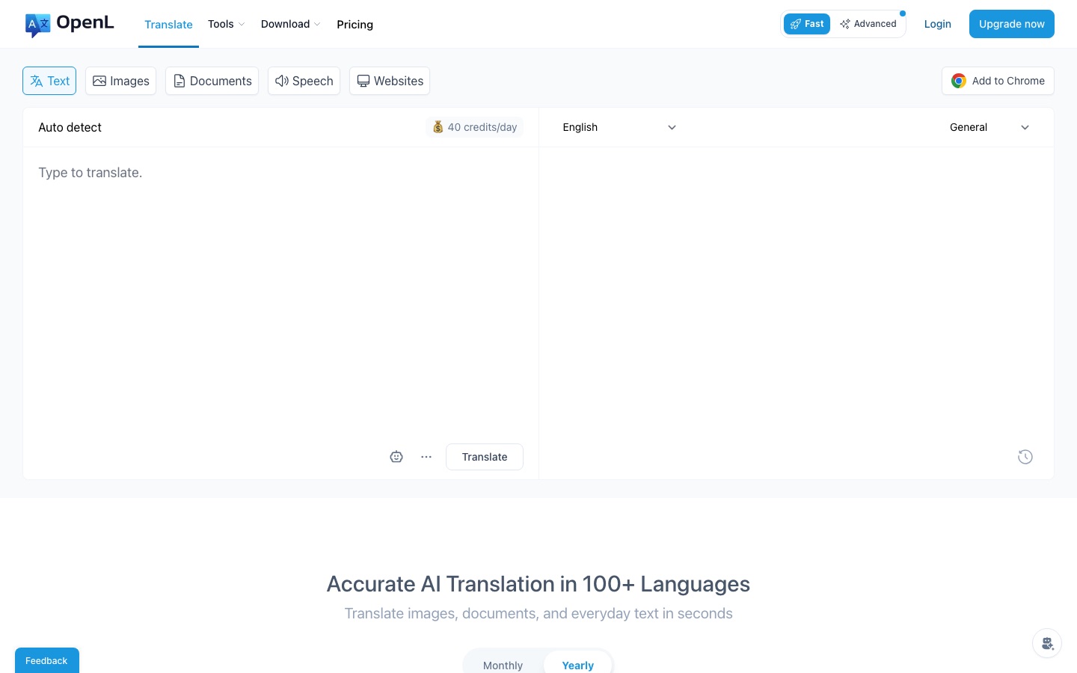Click the bottom-right chat helper icon
This screenshot has height=673, width=1077.
pyautogui.click(x=1047, y=643)
